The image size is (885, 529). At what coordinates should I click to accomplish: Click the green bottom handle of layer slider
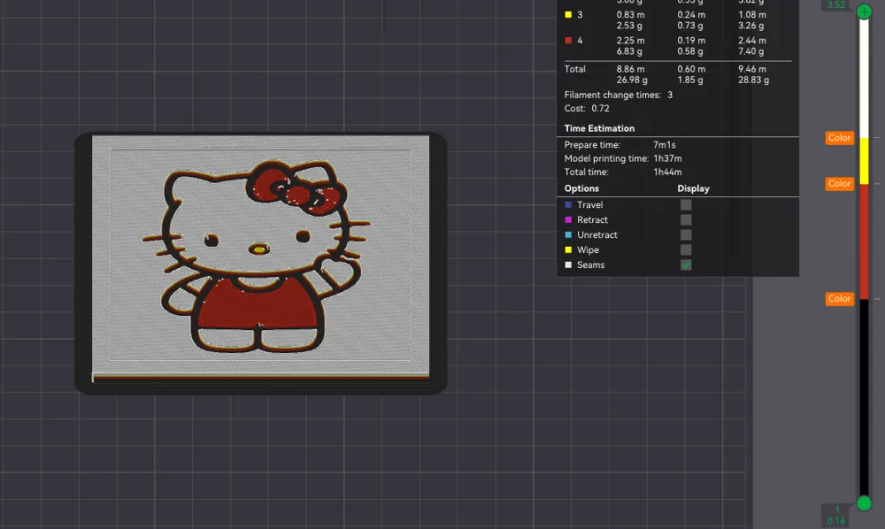point(864,503)
